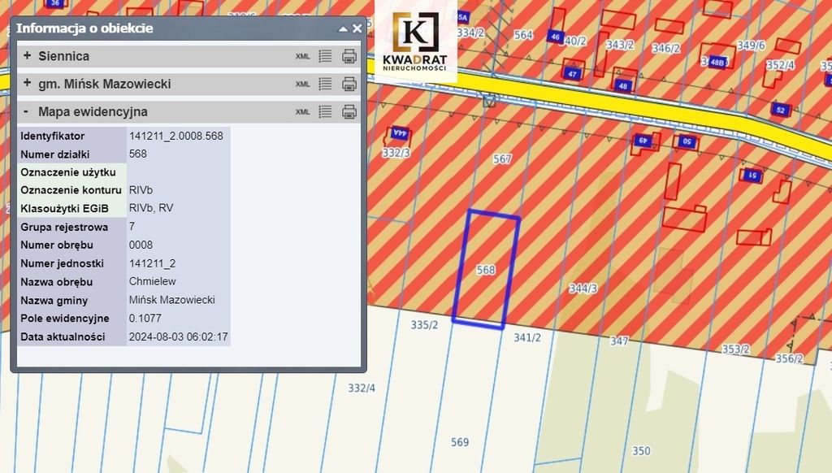Viewport: 832px width, 473px height.
Task: Print the Siennica section
Action: (349, 56)
